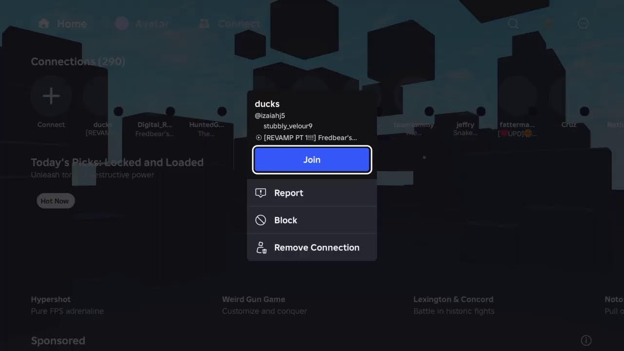
Task: Select Remove Connection option
Action: [312, 247]
